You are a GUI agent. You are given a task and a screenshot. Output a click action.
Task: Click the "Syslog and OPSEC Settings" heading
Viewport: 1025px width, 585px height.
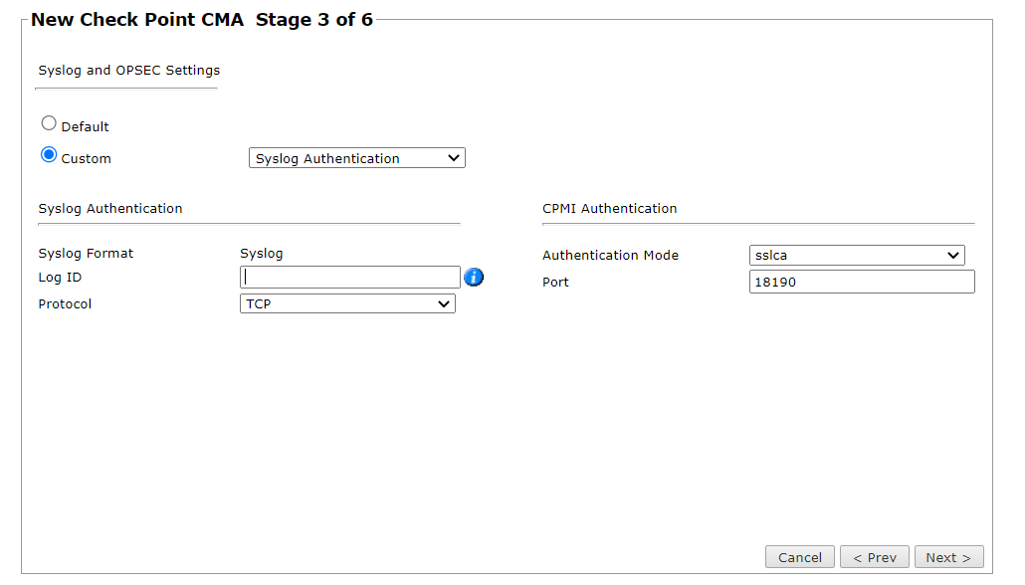click(129, 71)
